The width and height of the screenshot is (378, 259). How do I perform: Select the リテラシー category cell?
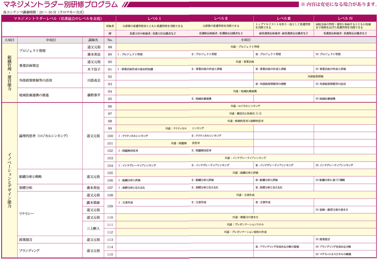(27, 213)
